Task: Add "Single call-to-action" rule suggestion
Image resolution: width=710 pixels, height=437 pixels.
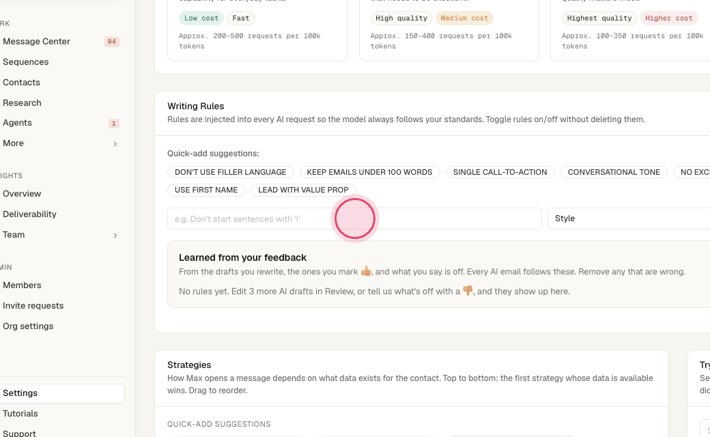Action: [x=500, y=172]
